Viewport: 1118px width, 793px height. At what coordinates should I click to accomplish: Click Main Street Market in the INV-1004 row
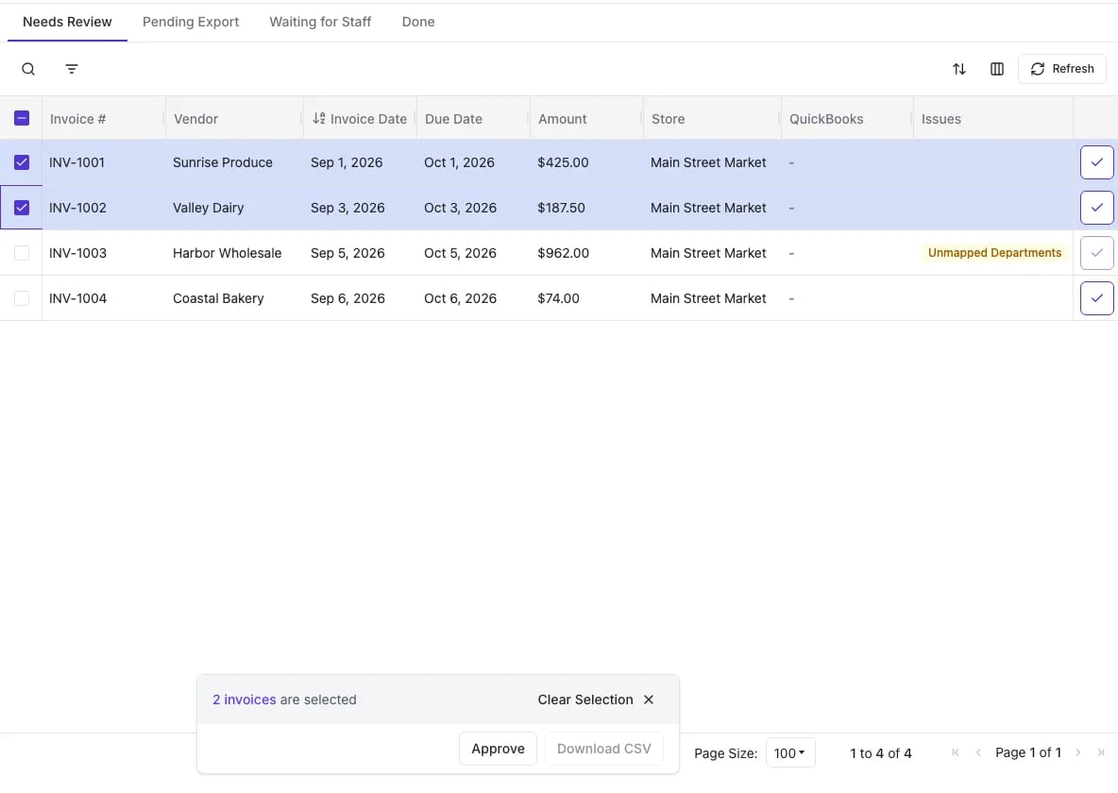708,298
